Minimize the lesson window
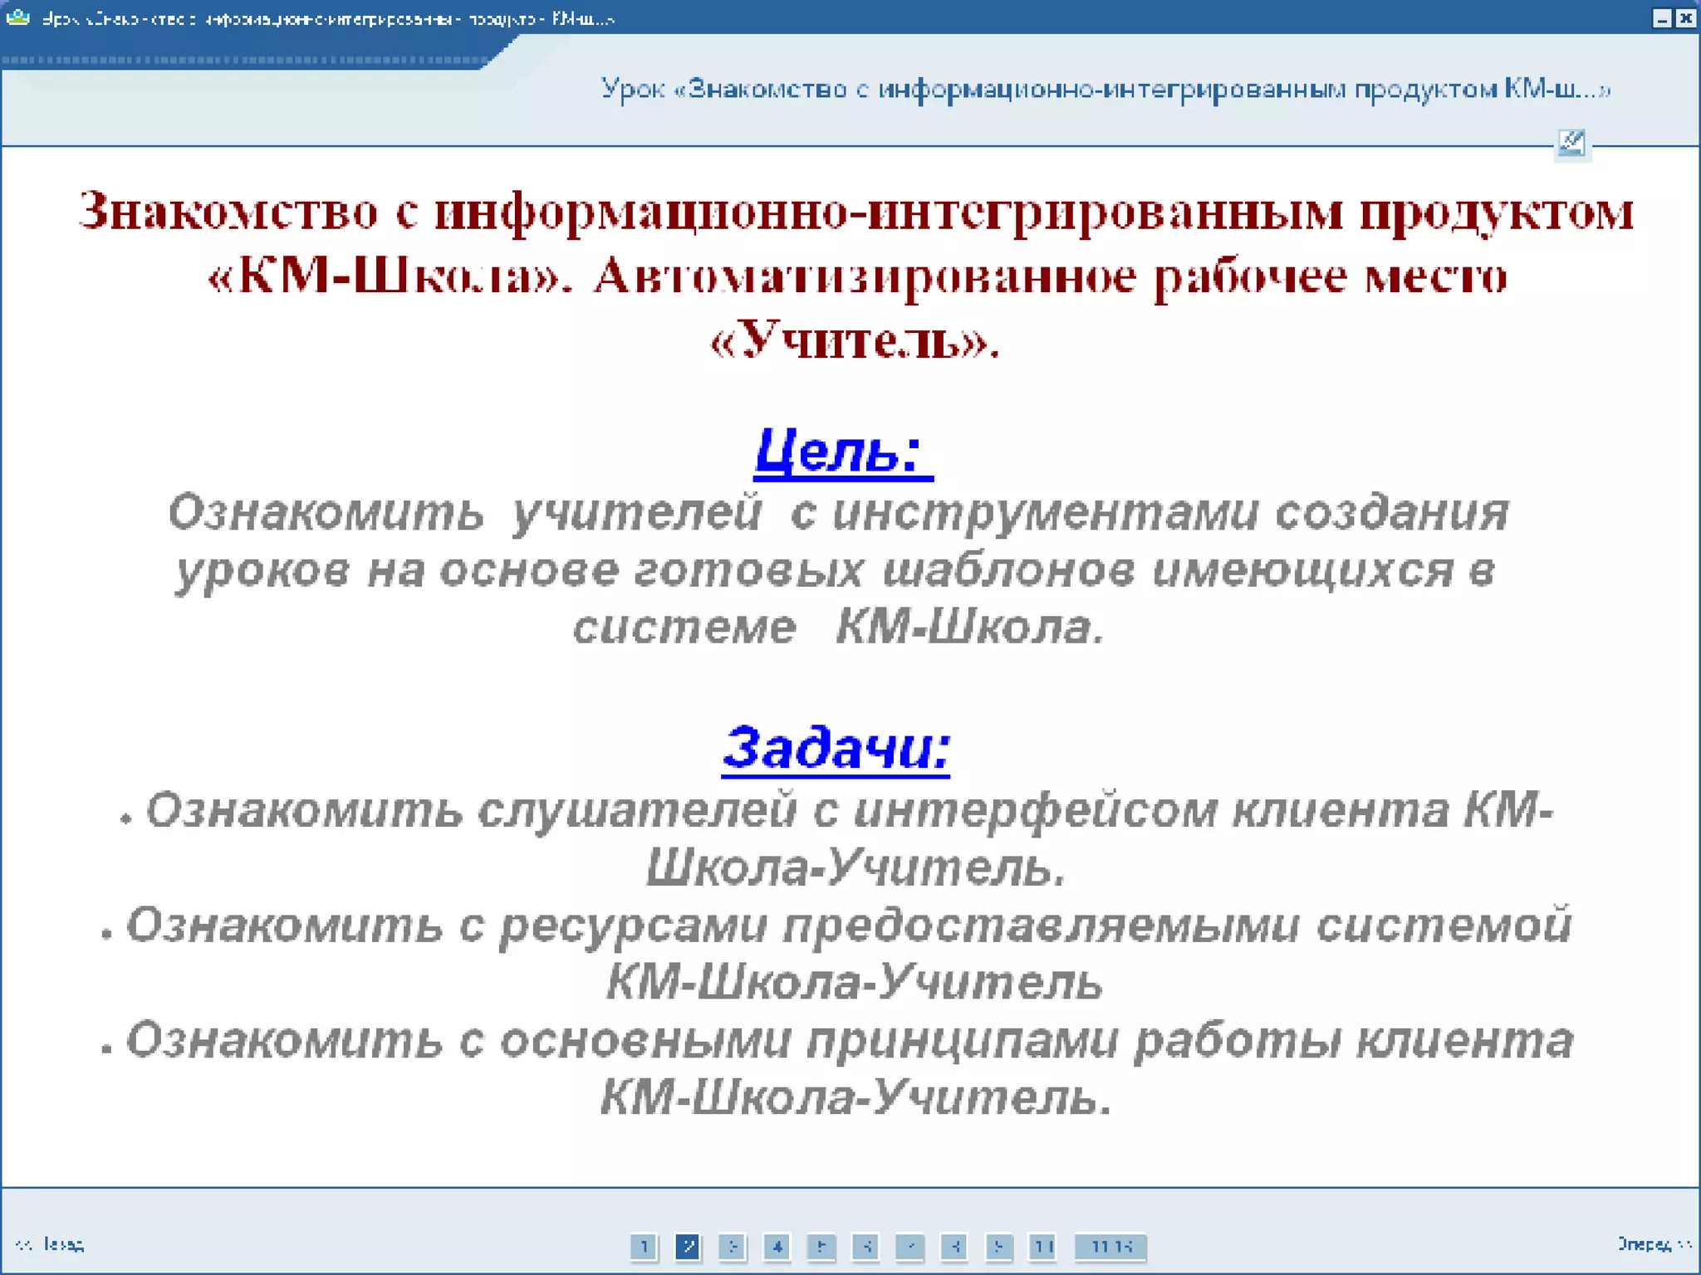1701x1275 pixels. [x=1662, y=18]
